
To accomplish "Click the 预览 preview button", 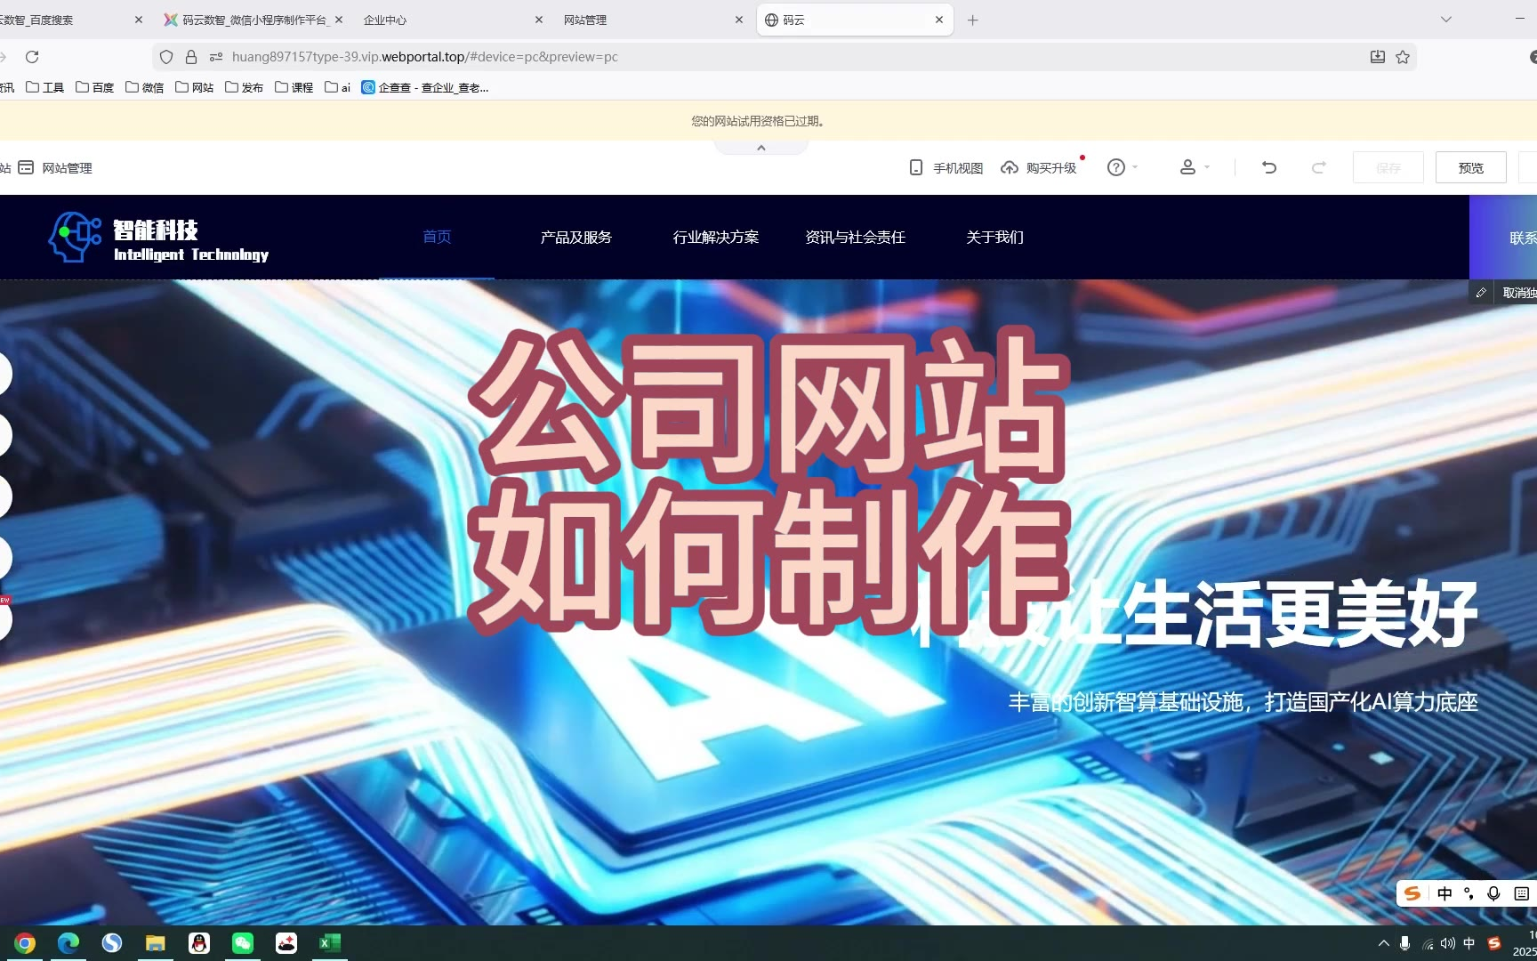I will tap(1470, 167).
